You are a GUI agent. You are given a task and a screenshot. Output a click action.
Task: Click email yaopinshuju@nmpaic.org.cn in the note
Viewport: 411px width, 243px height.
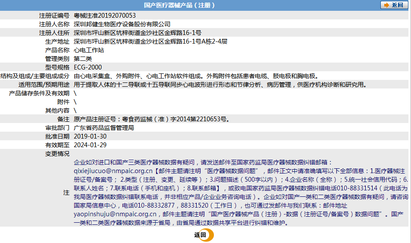coord(115,214)
